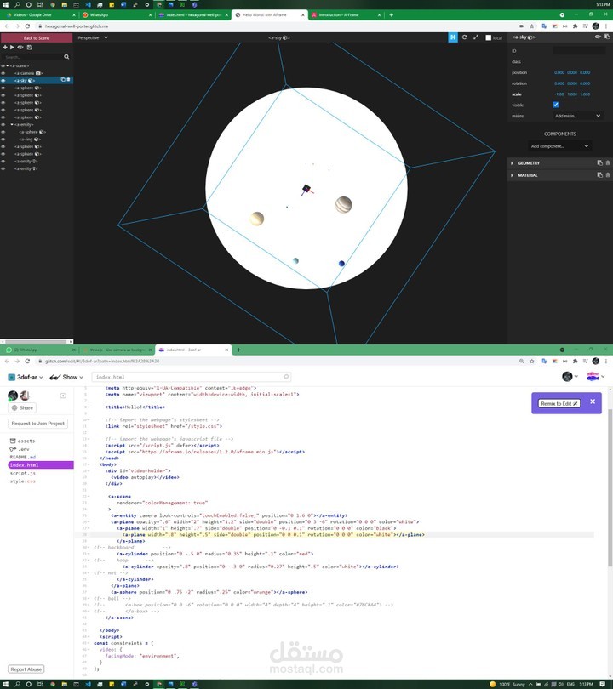Image resolution: width=613 pixels, height=689 pixels.
Task: Delete the selected a-sky entity trash icon
Action: click(x=68, y=80)
